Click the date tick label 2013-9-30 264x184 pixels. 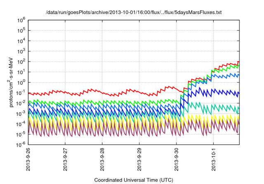click(177, 159)
